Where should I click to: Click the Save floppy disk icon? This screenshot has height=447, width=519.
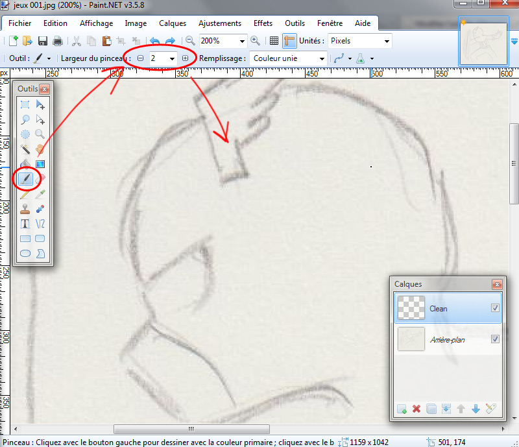click(43, 41)
